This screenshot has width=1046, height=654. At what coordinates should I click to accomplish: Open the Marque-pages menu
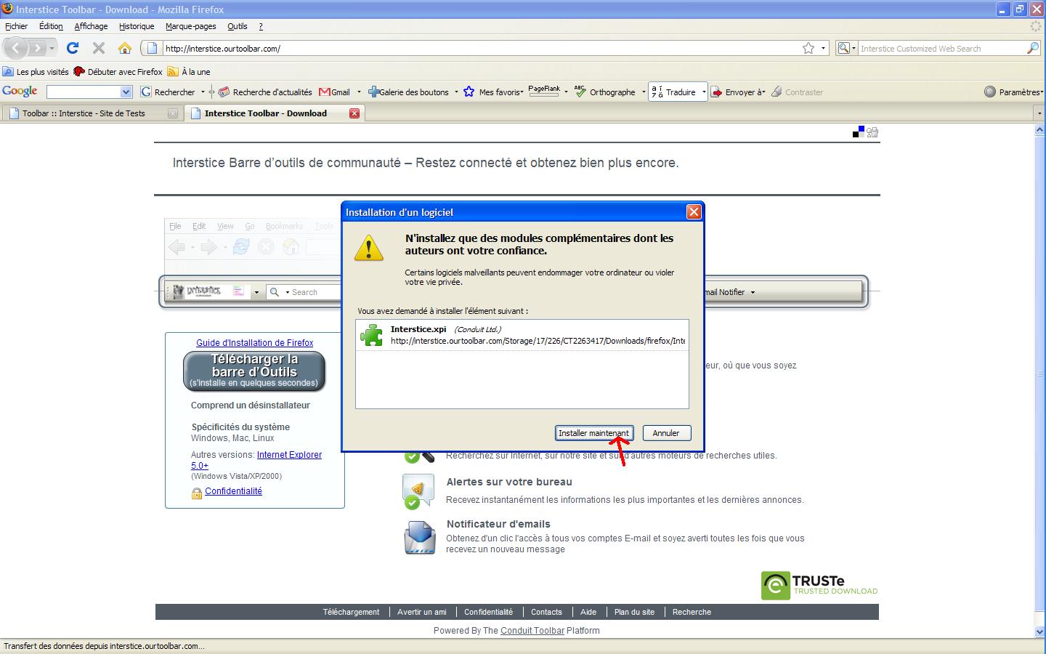pos(190,26)
